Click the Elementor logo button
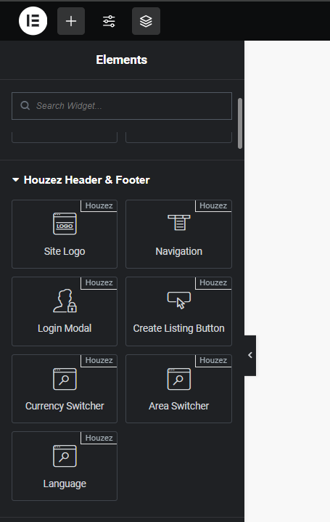This screenshot has width=330, height=522. 33,21
